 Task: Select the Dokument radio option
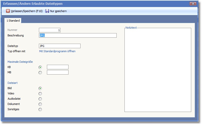[x=40, y=104]
